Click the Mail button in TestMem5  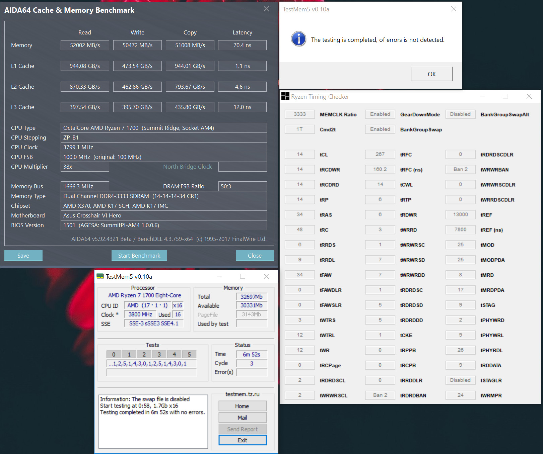pos(243,418)
